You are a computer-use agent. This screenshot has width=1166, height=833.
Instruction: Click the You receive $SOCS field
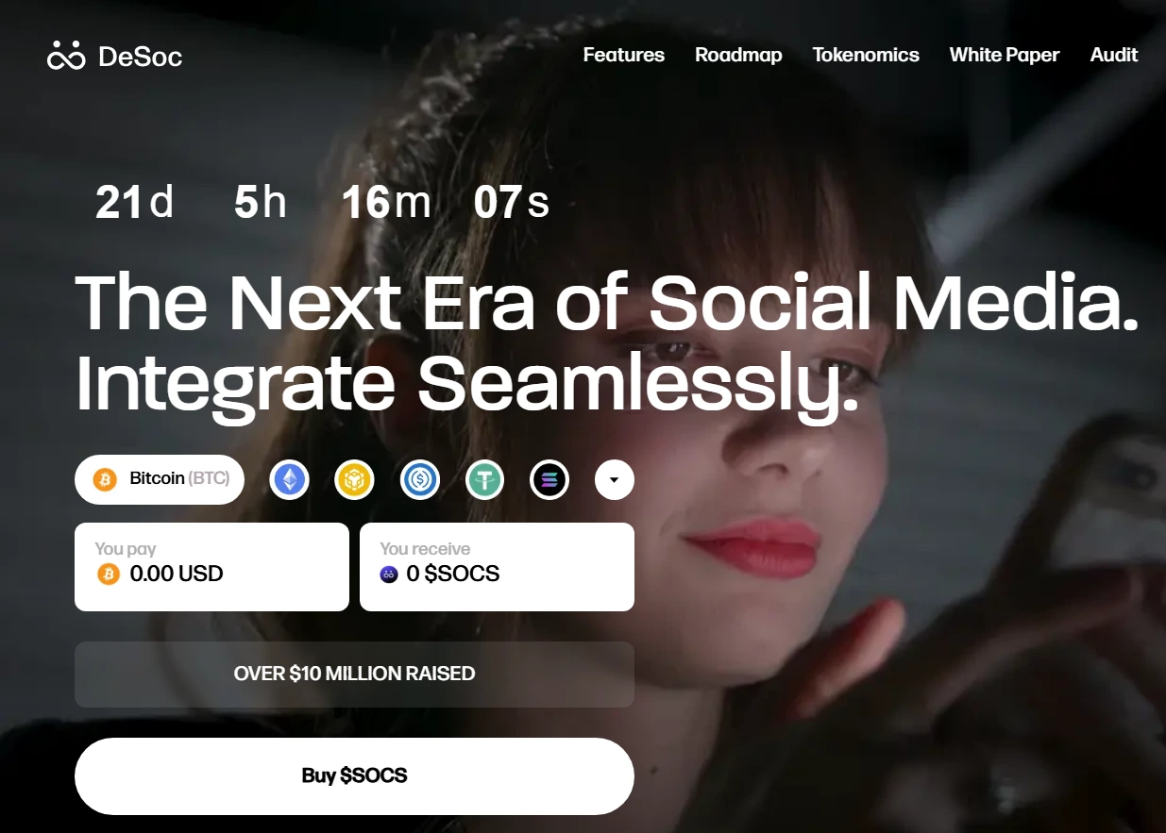(x=497, y=567)
